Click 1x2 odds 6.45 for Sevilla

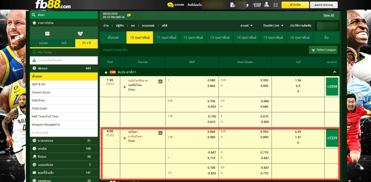coord(298,132)
